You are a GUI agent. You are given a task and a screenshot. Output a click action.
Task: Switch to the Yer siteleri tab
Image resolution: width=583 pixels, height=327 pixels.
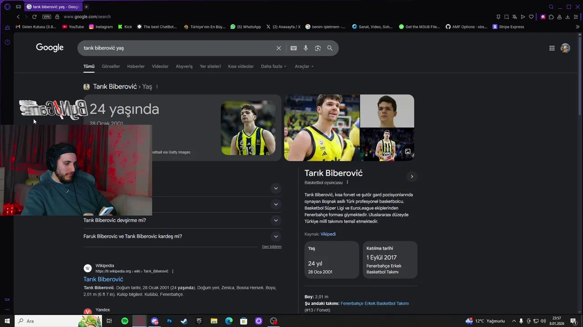tap(210, 66)
